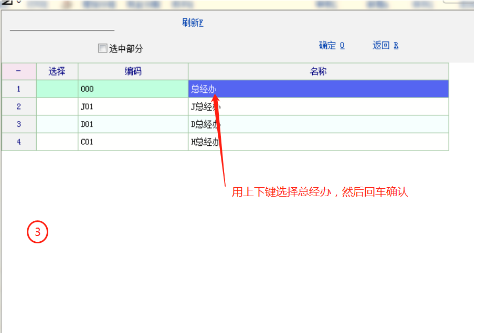The height and width of the screenshot is (333, 488).
Task: Sort by the 选择 column header
Action: pyautogui.click(x=57, y=72)
